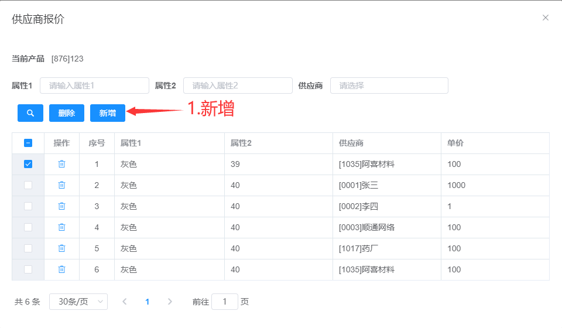Screen dimensions: 562x328
Task: Go to next page arrow
Action: click(170, 302)
